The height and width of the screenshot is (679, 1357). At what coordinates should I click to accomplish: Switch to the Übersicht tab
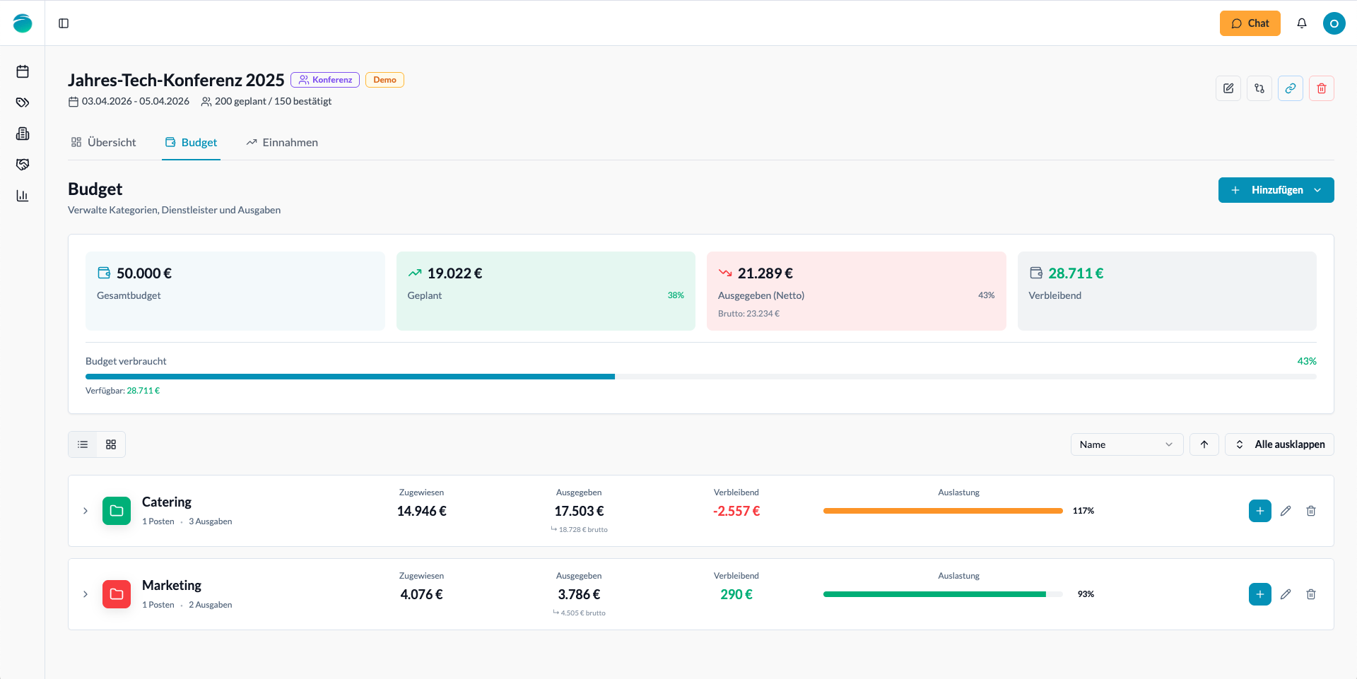(104, 143)
